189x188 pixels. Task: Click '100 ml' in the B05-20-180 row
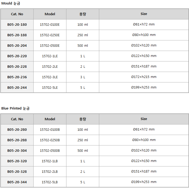(83, 25)
